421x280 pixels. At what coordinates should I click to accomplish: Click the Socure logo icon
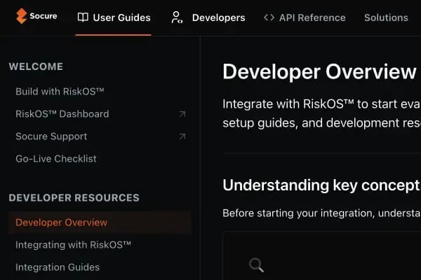(x=22, y=15)
